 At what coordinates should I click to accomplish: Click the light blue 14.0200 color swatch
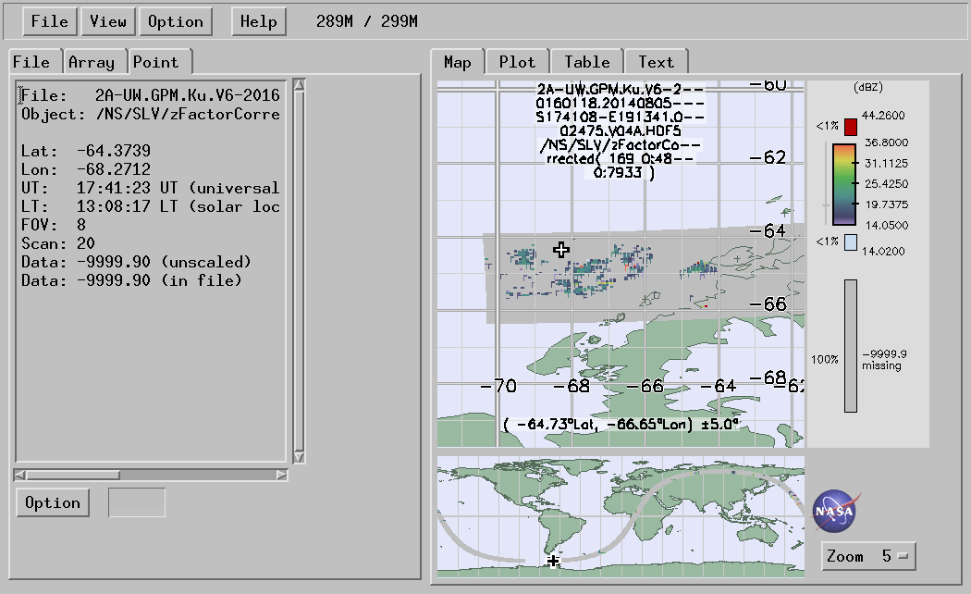coord(851,241)
